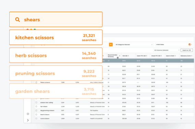Open filter icon under Recommended Giveaway

tap(118, 58)
